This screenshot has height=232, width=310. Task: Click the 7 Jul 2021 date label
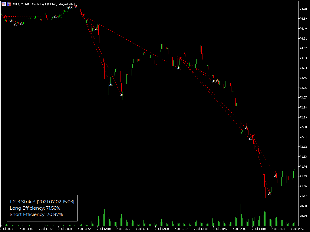coord(7,229)
